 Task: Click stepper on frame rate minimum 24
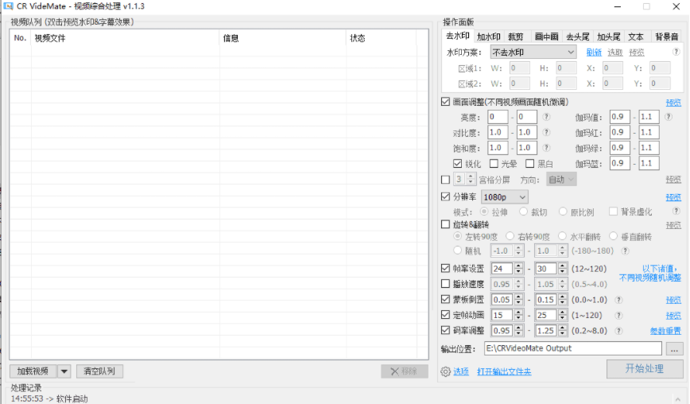(518, 269)
